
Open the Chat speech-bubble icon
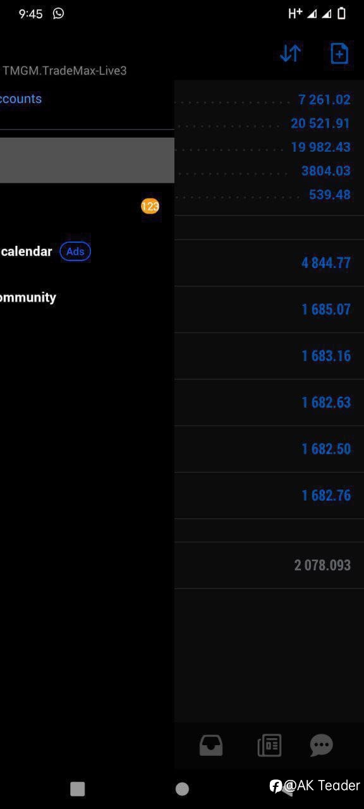pos(322,746)
